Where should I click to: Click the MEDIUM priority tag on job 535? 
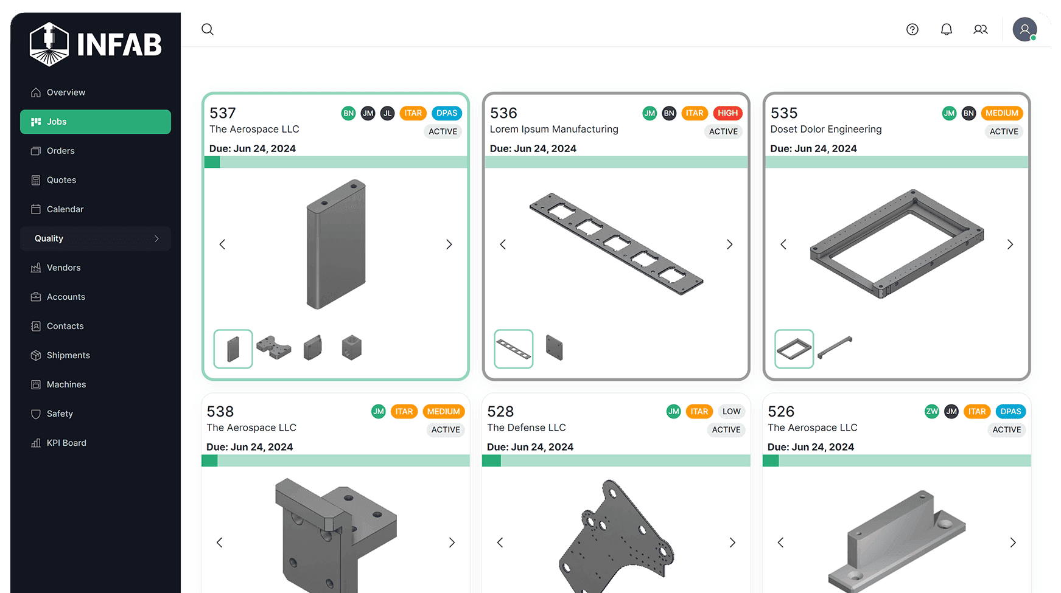pyautogui.click(x=1002, y=113)
